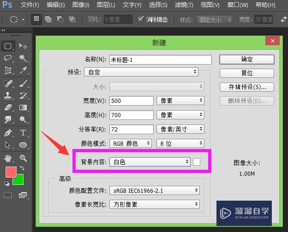Viewport: 288px width, 232px height.
Task: Open the 文件(F) menu
Action: point(30,5)
